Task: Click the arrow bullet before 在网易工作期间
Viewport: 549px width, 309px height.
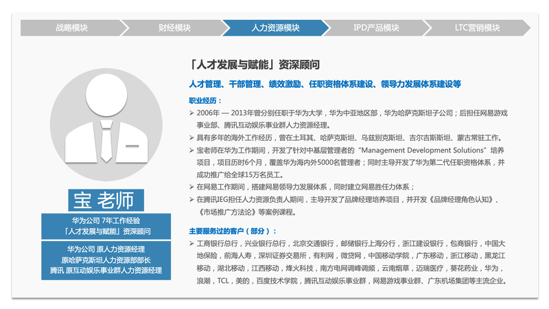Action: point(191,187)
